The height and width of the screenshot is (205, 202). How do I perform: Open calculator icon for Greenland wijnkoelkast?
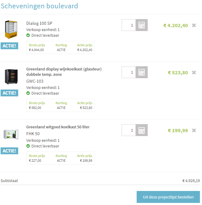pyautogui.click(x=142, y=72)
